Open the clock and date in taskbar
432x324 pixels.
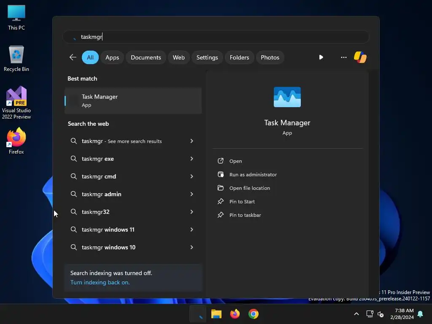pos(402,314)
